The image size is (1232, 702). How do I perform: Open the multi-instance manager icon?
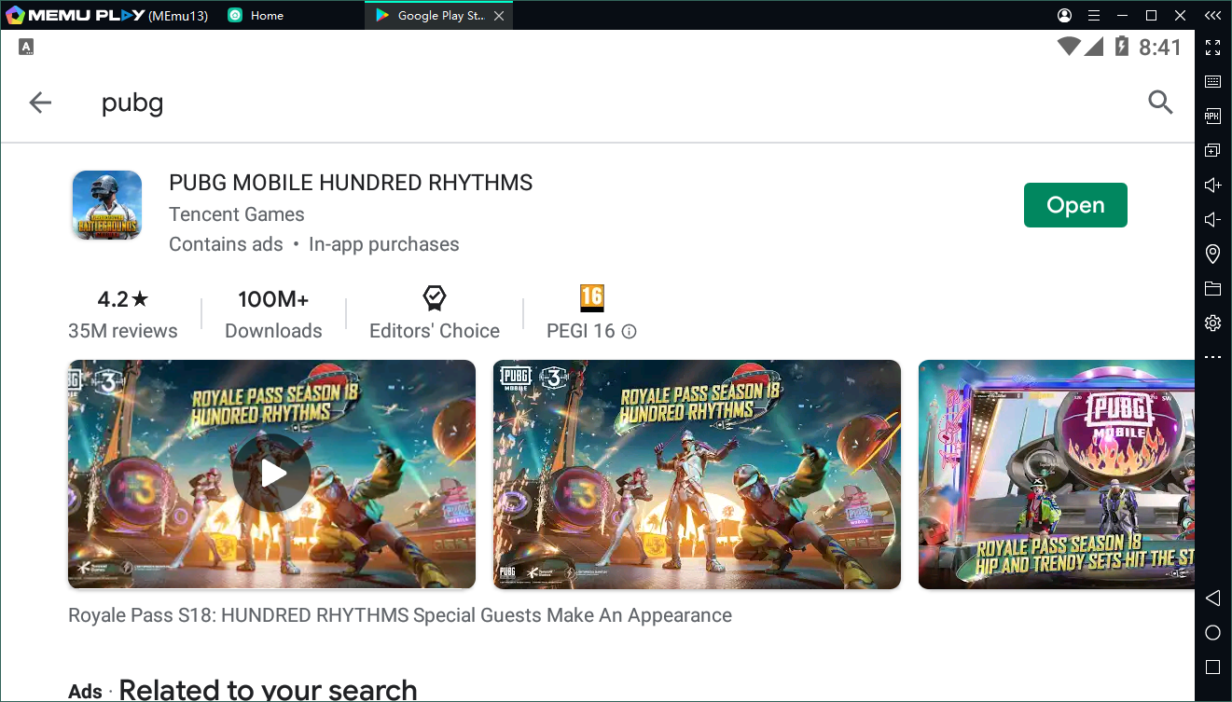pyautogui.click(x=1212, y=151)
